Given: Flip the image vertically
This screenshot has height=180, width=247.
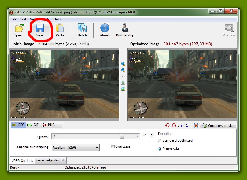Looking at the screenshot, I should click(187, 125).
